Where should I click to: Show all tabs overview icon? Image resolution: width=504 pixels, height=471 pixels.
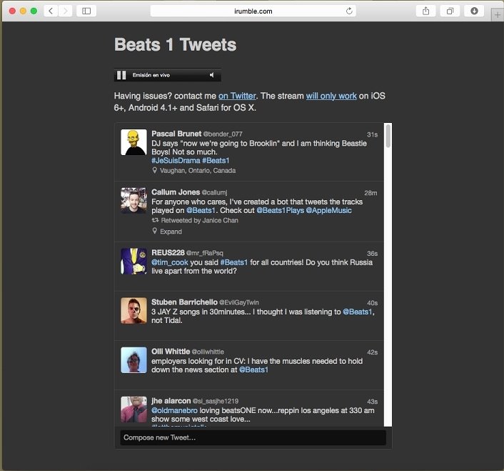pos(450,11)
